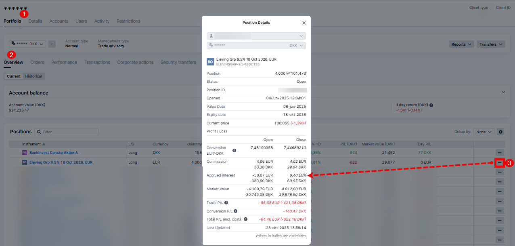Sort by Instrument column header
The height and width of the screenshot is (246, 515).
[x=33, y=144]
